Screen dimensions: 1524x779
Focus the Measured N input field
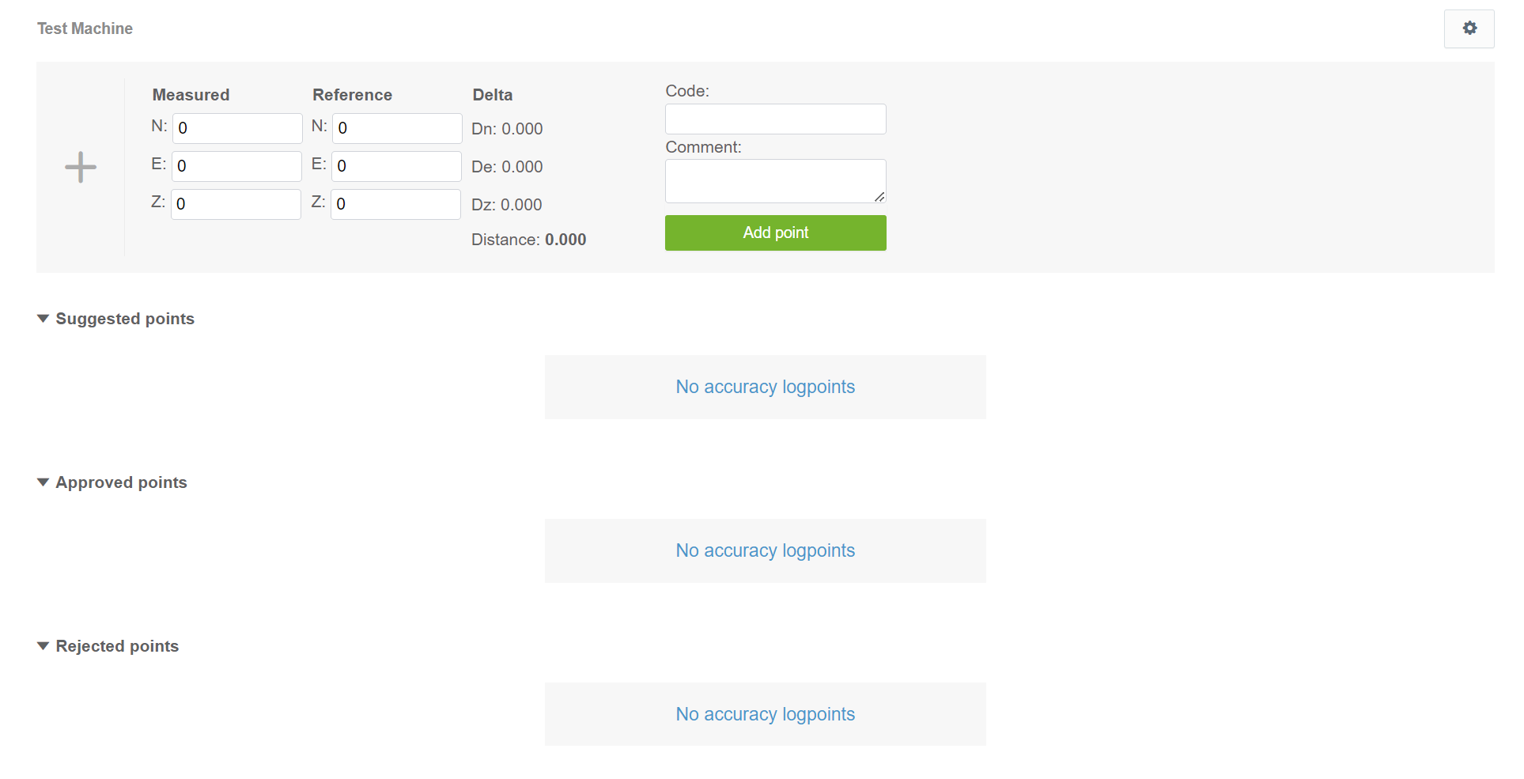pos(237,128)
